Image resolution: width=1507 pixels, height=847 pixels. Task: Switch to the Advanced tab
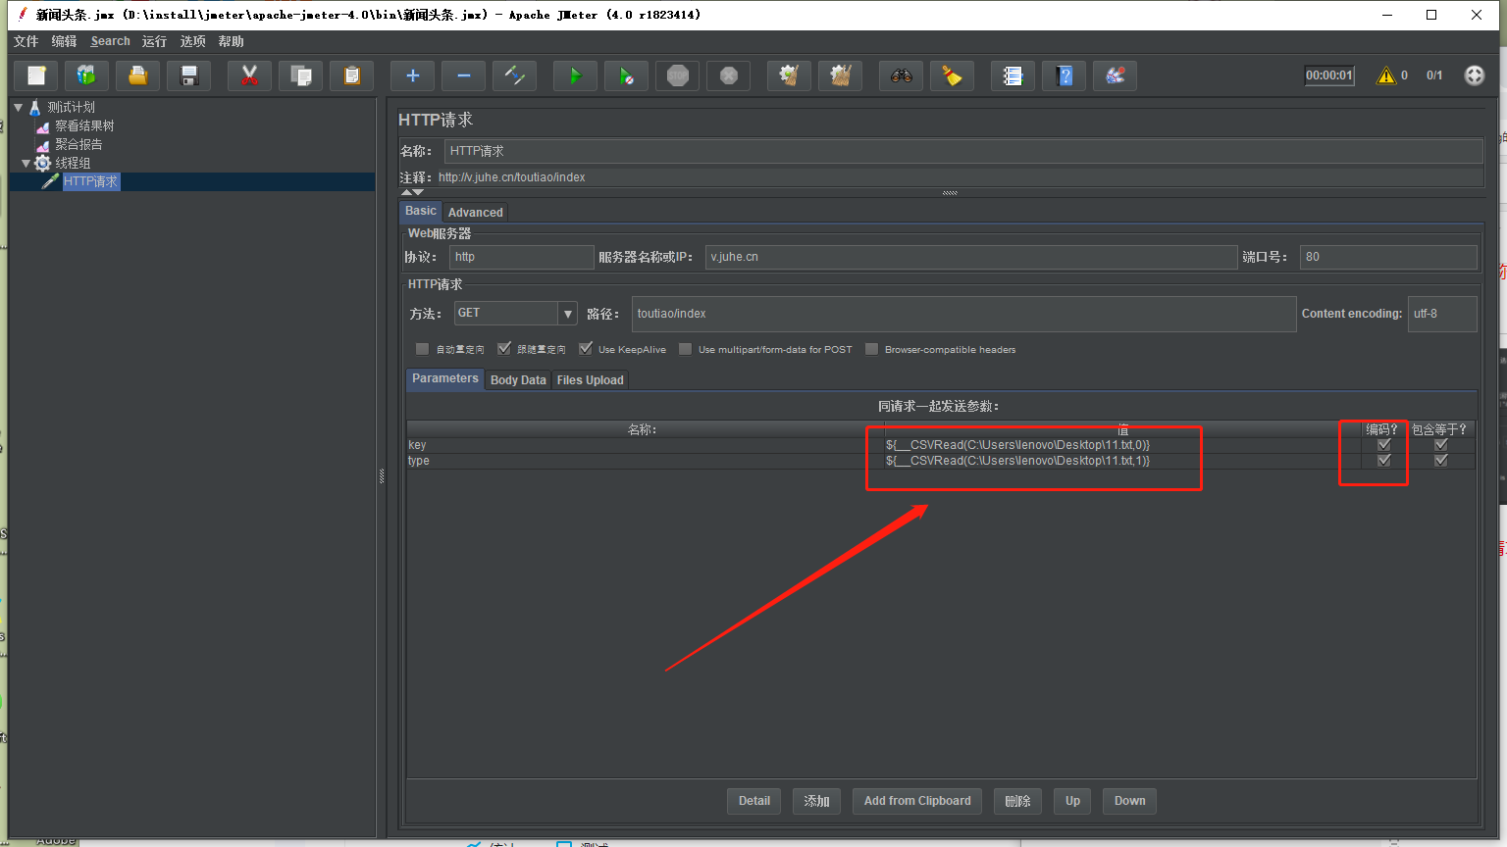click(x=476, y=212)
